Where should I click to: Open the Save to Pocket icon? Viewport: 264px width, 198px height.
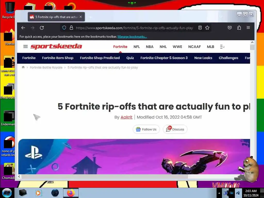pyautogui.click(x=230, y=28)
